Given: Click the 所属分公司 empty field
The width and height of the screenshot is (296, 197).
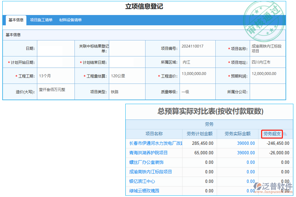Looking at the screenshot, I should click(267, 92).
